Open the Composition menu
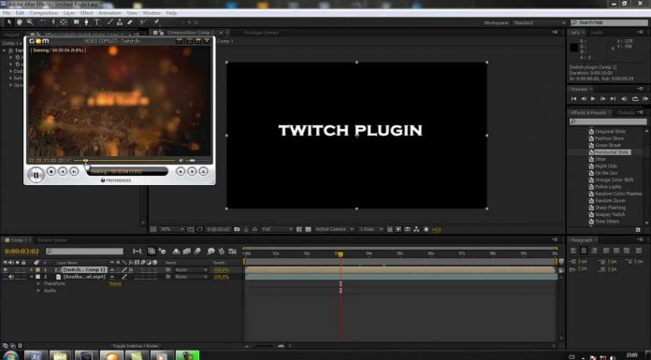 pos(44,13)
